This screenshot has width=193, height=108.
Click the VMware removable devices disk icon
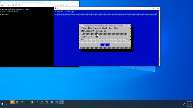pos(61,5)
